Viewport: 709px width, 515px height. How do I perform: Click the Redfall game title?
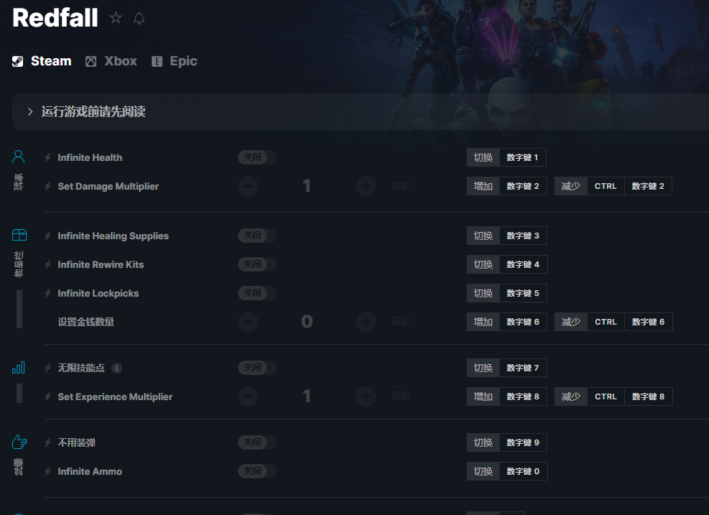pyautogui.click(x=55, y=18)
